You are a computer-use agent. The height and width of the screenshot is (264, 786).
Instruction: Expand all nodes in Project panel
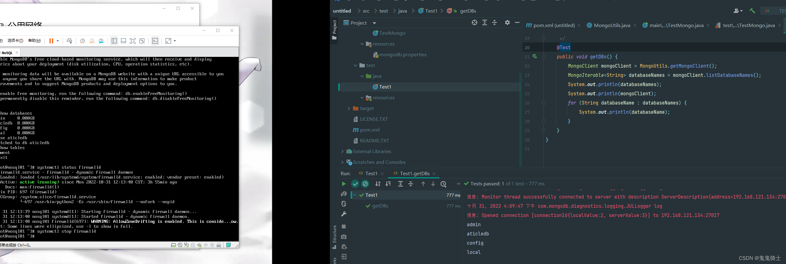485,22
